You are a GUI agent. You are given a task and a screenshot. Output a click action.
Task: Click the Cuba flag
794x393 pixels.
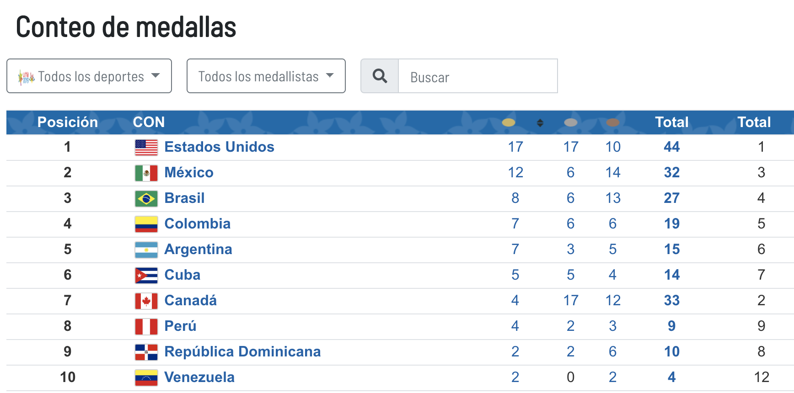pyautogui.click(x=145, y=275)
